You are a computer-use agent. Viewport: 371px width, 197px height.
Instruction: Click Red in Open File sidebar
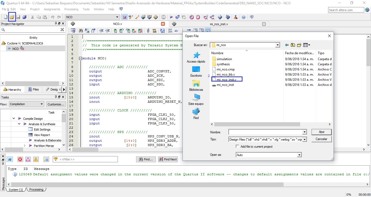click(x=196, y=114)
